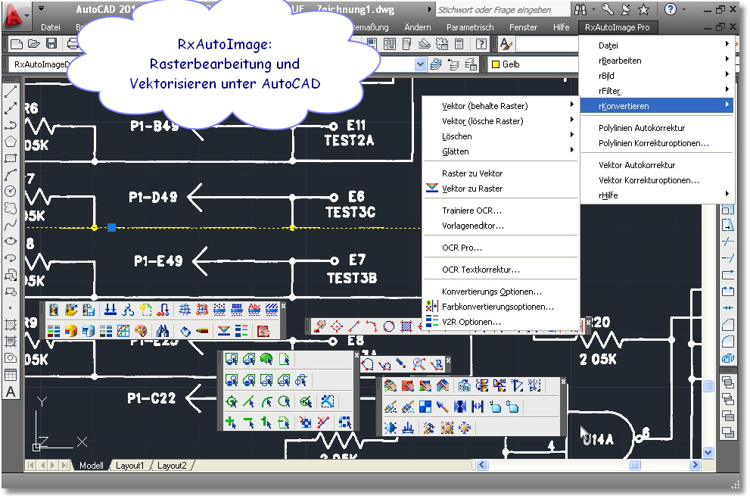Click the crosshair target icon
The height and width of the screenshot is (499, 750).
(x=337, y=326)
